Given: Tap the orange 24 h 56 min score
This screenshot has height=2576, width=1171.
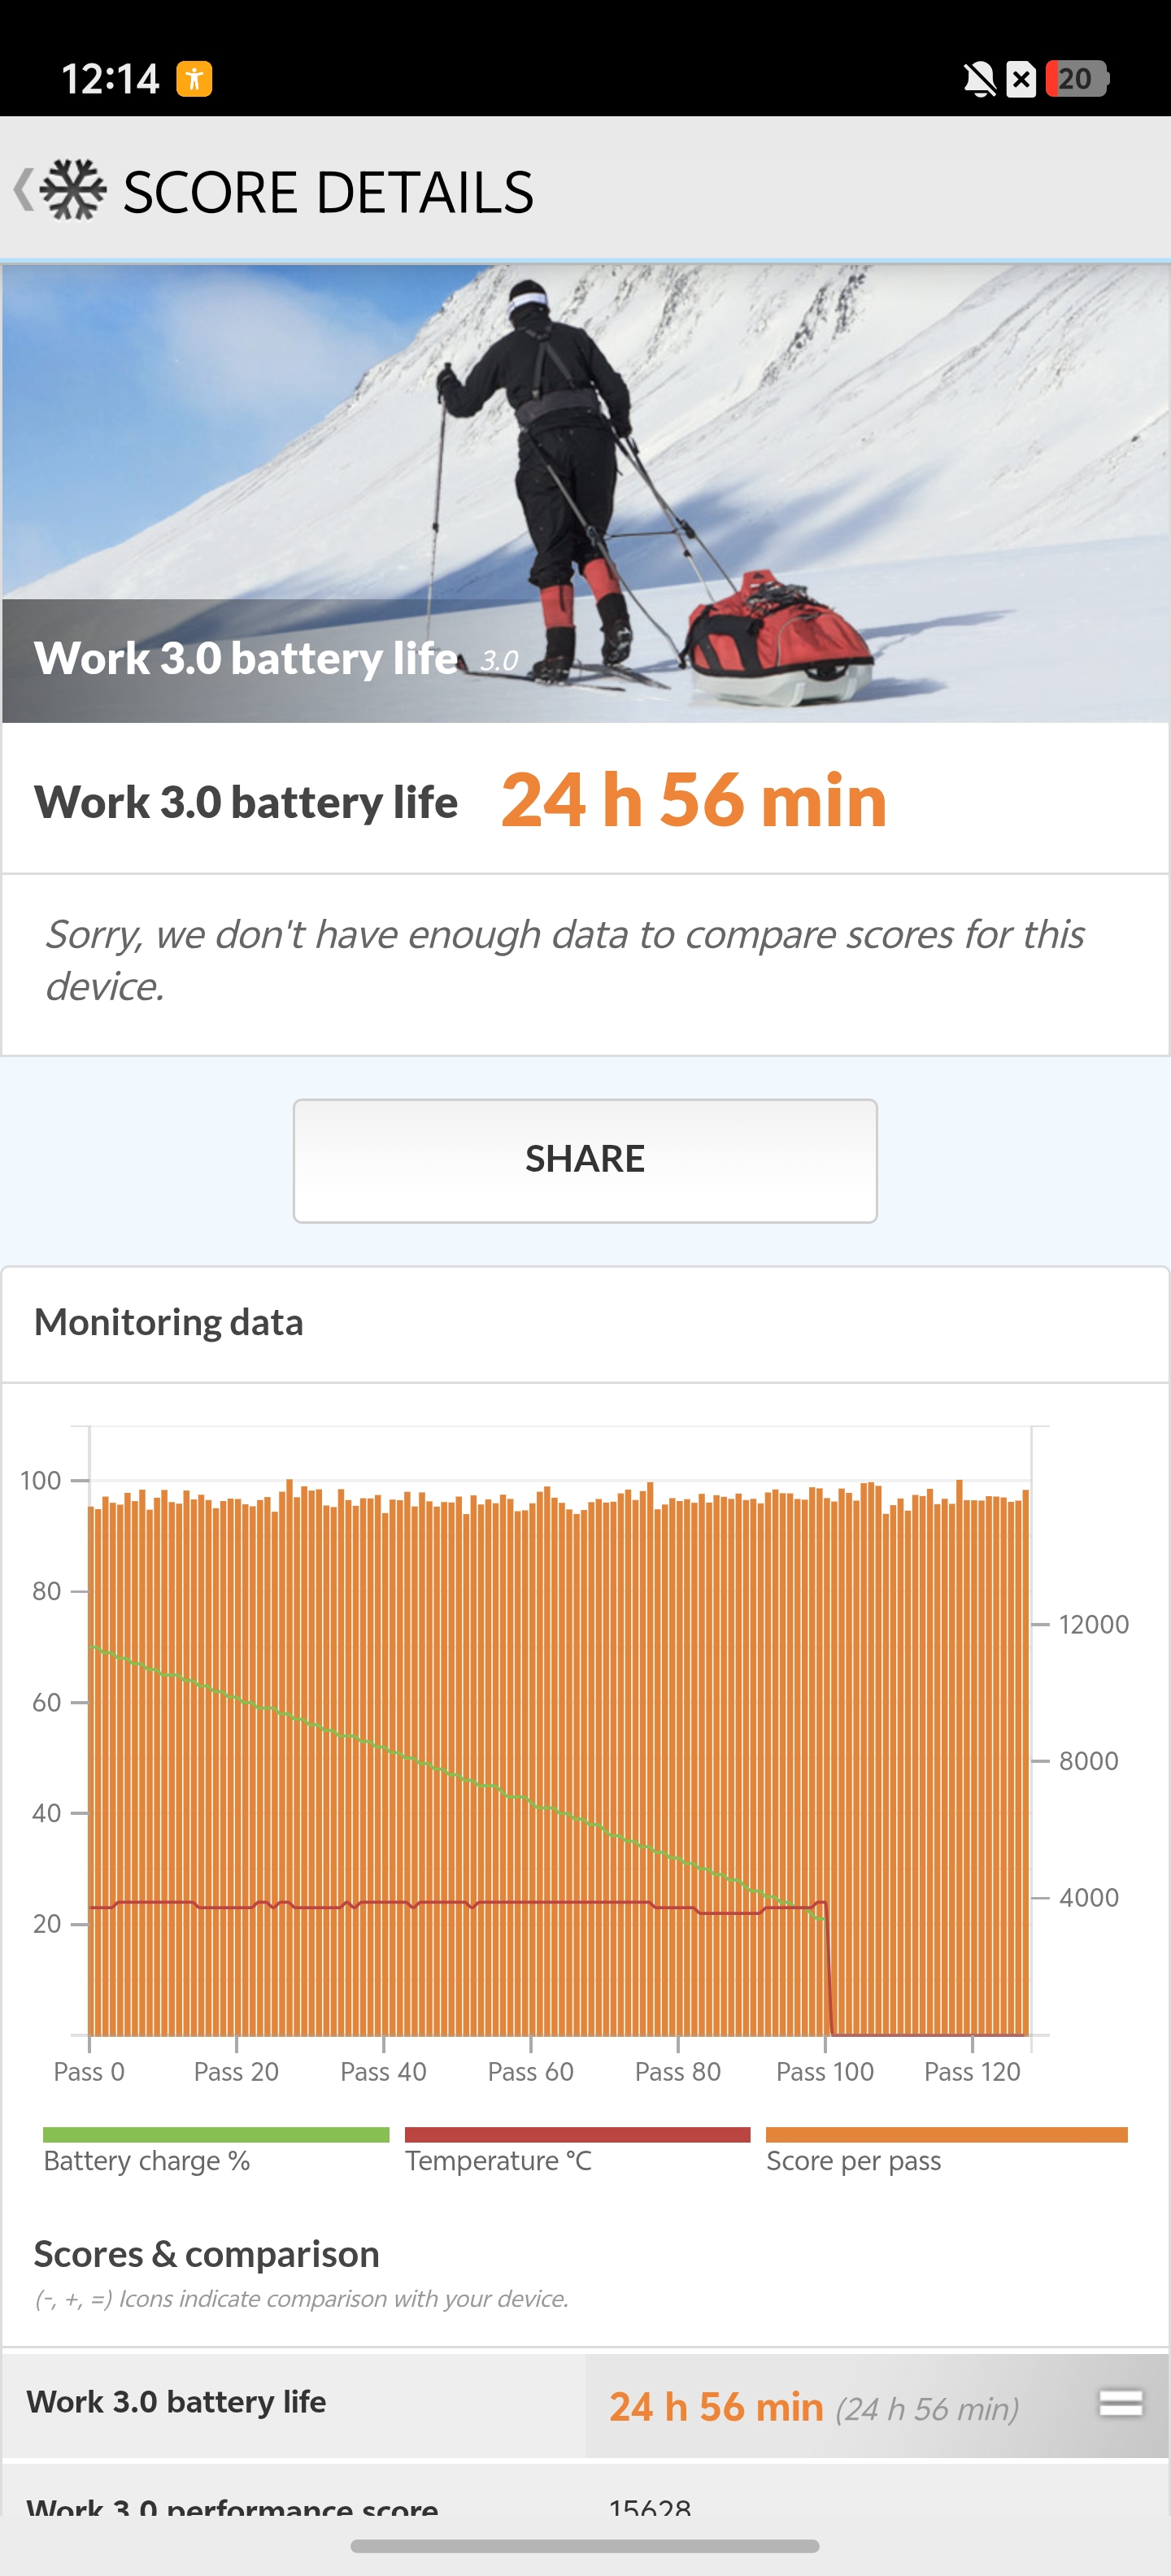Looking at the screenshot, I should pos(693,801).
